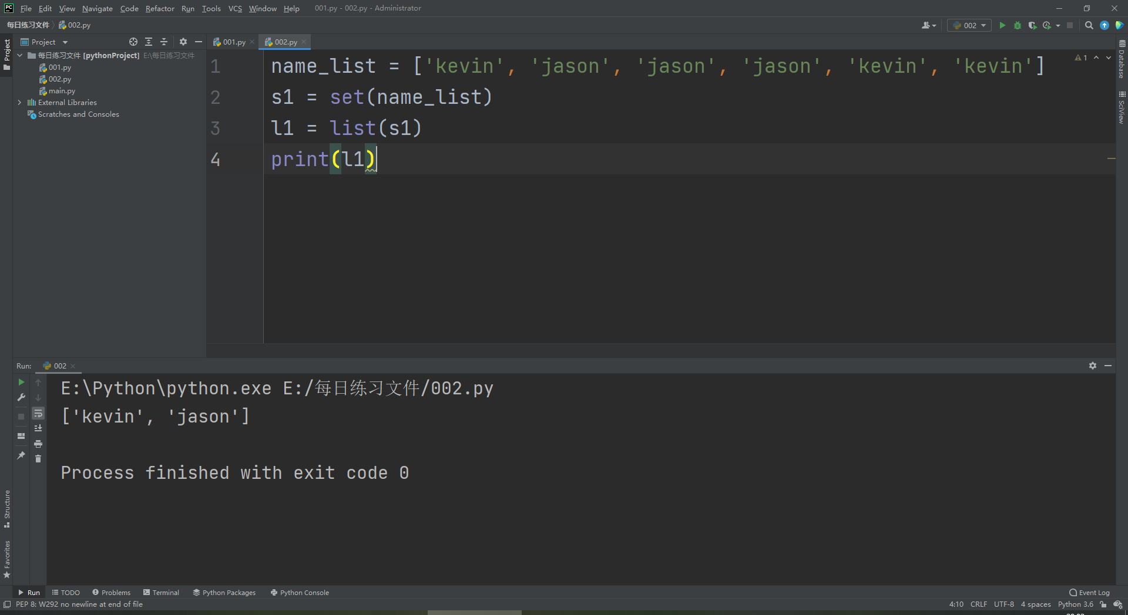The width and height of the screenshot is (1128, 615).
Task: Open Run panel settings gear
Action: [1093, 366]
